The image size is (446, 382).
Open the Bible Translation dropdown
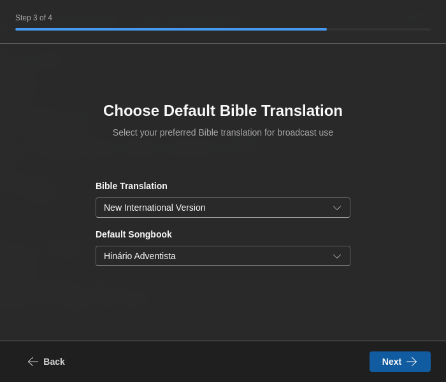coord(223,208)
